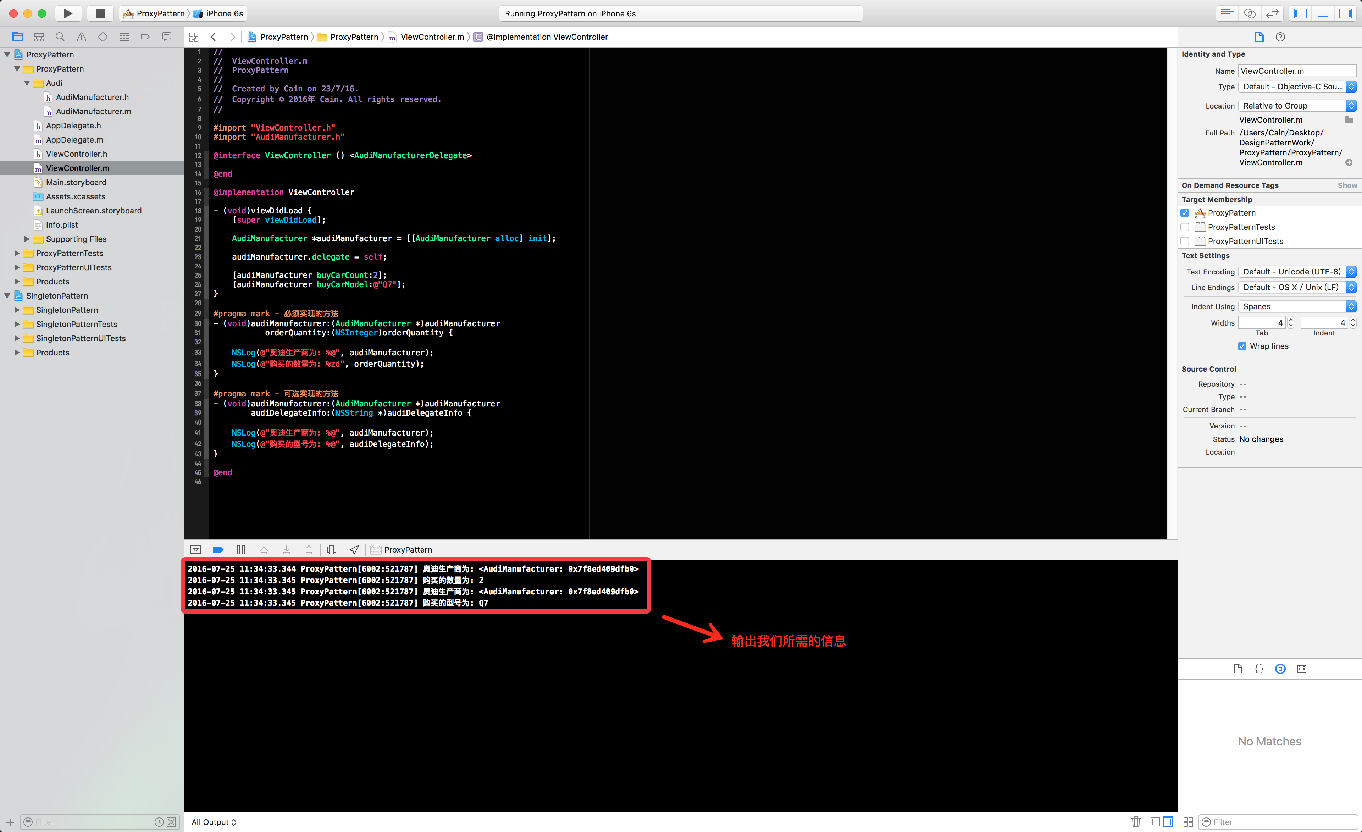Image resolution: width=1362 pixels, height=832 pixels.
Task: Open the issue navigator warning icon
Action: 81,37
